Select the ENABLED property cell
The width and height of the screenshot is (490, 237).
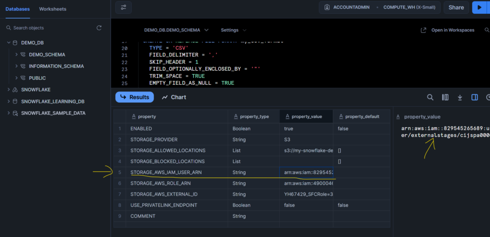click(x=177, y=128)
